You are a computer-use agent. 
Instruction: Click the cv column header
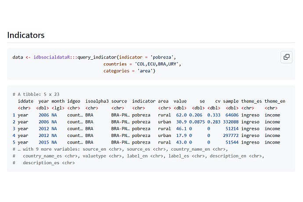(x=218, y=101)
